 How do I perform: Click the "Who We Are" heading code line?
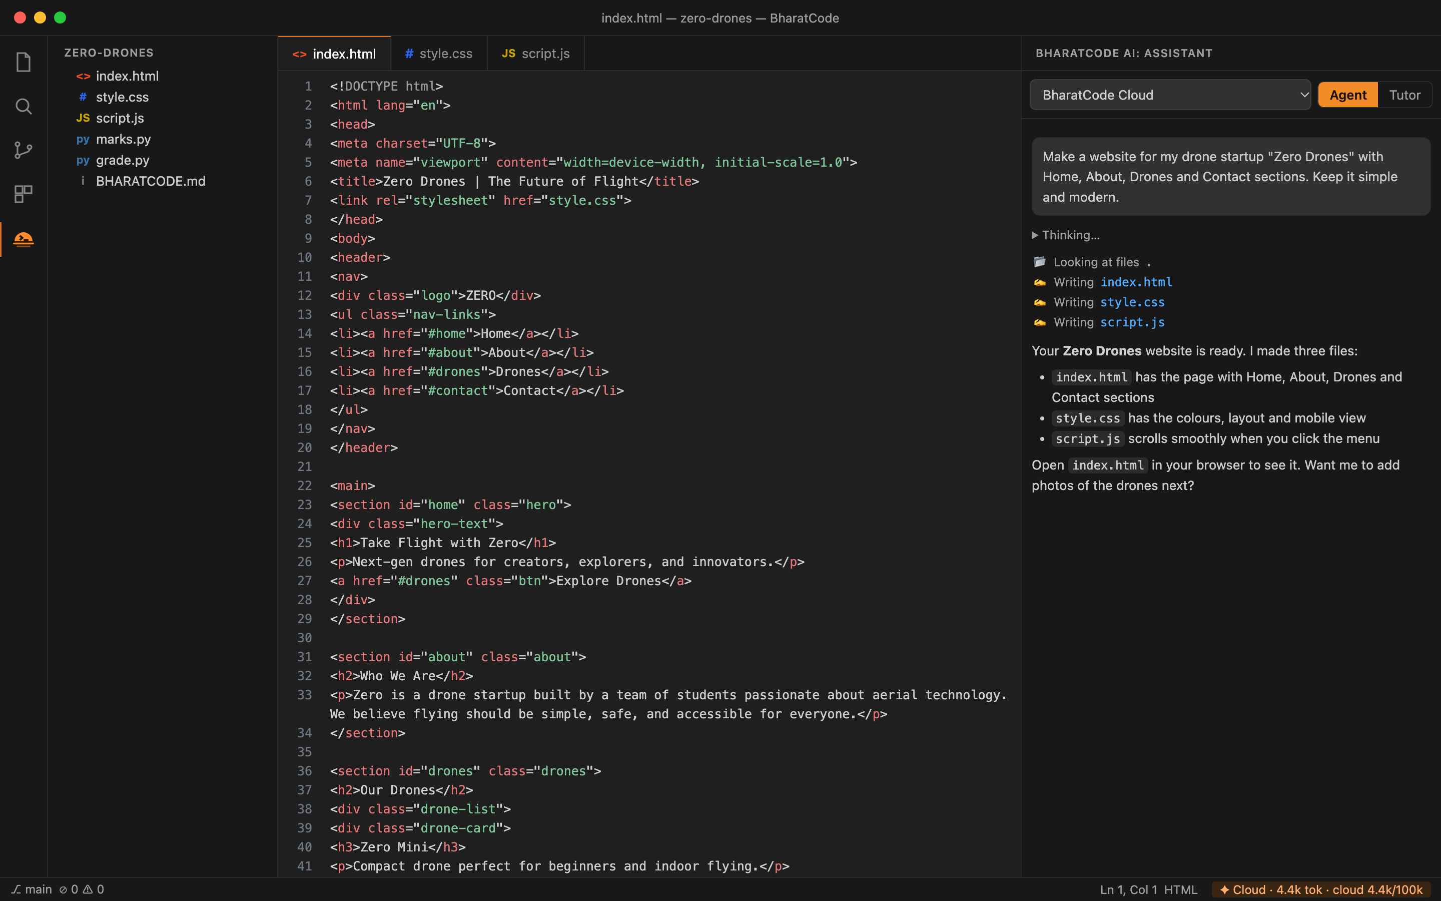pos(401,676)
